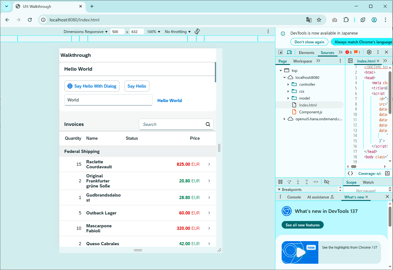This screenshot has height=270, width=393.
Task: Open the drawer three-dot menu
Action: tap(280, 197)
